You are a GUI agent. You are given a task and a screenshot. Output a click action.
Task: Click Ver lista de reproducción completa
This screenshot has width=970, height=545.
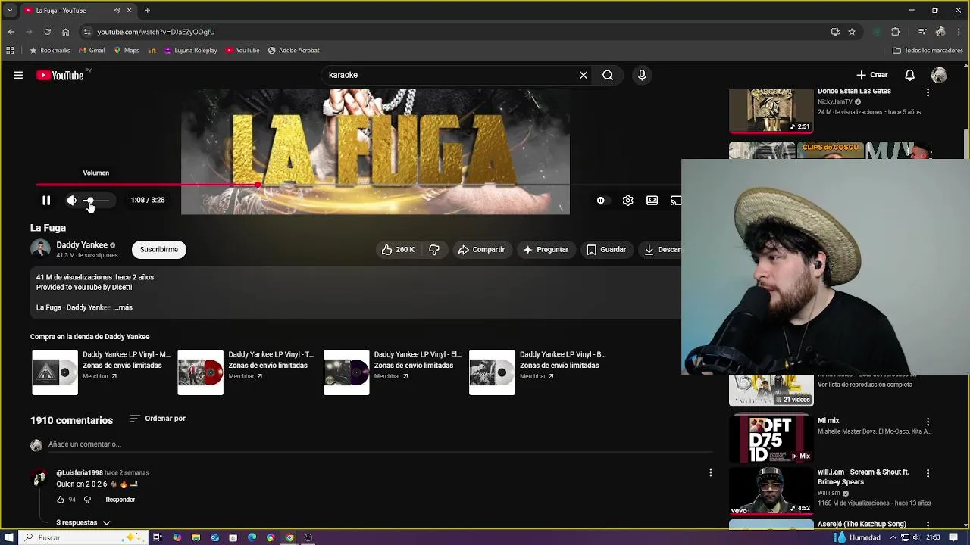[x=865, y=385]
